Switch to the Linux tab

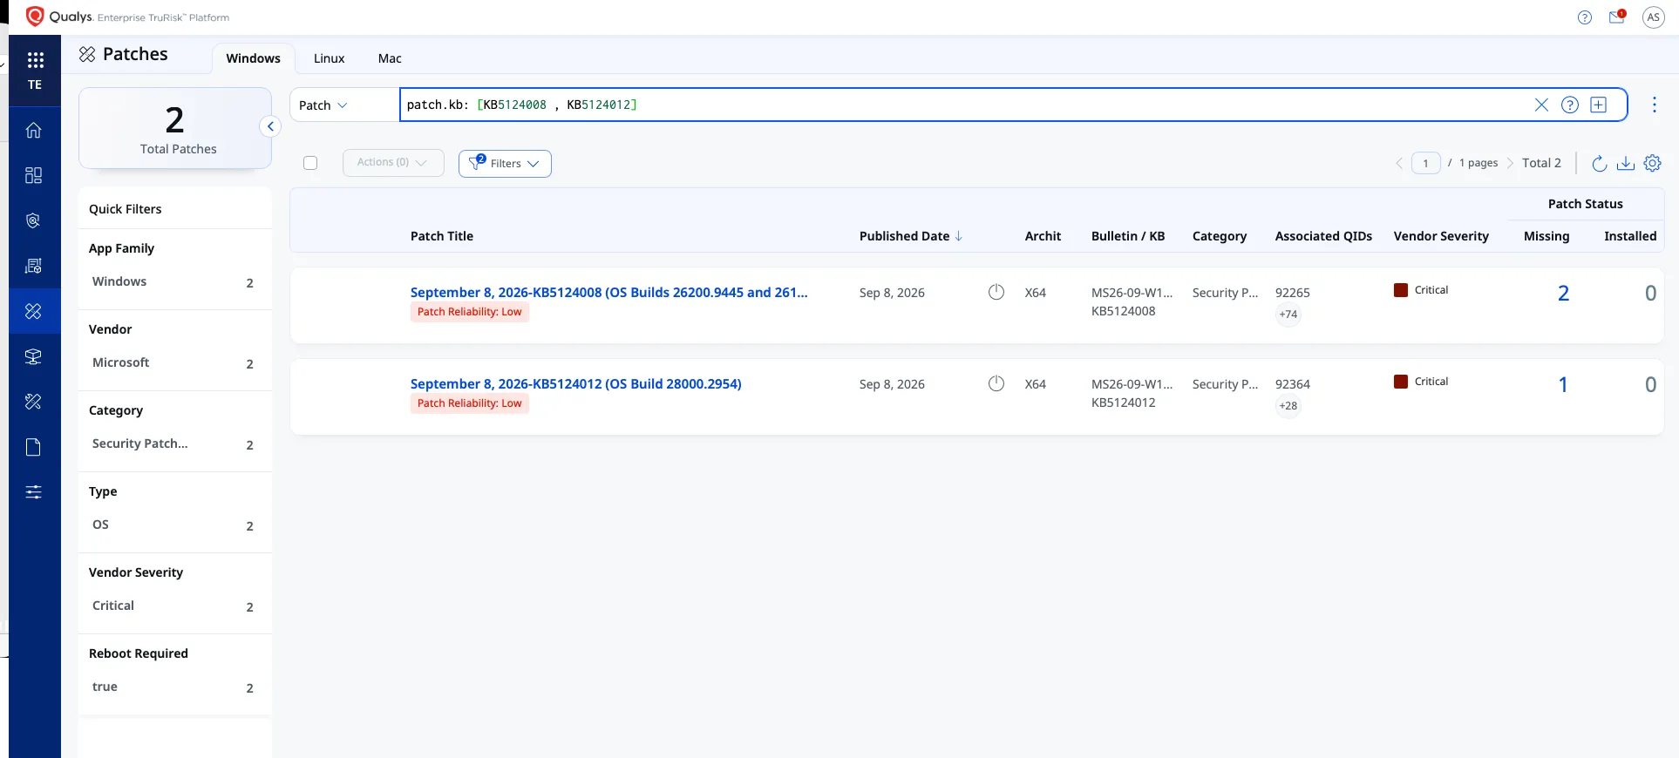pos(329,58)
